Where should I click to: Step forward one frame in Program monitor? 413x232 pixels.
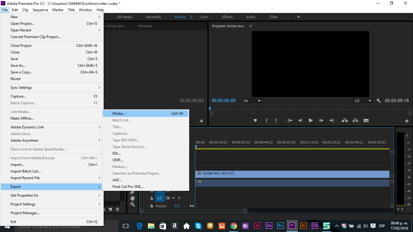[x=321, y=120]
